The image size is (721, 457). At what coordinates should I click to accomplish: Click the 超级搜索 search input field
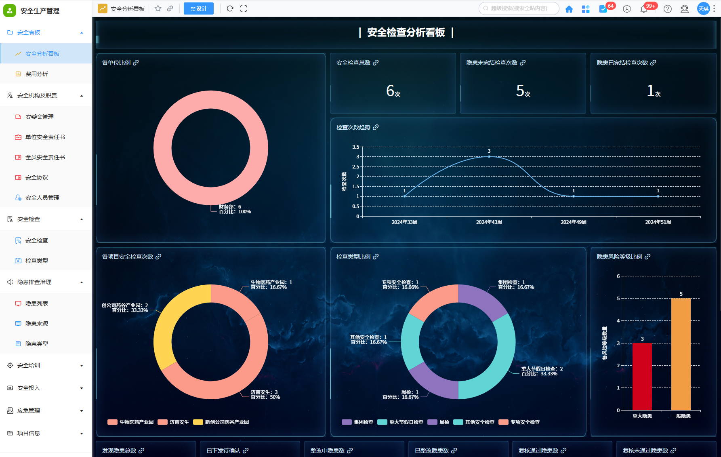point(521,8)
